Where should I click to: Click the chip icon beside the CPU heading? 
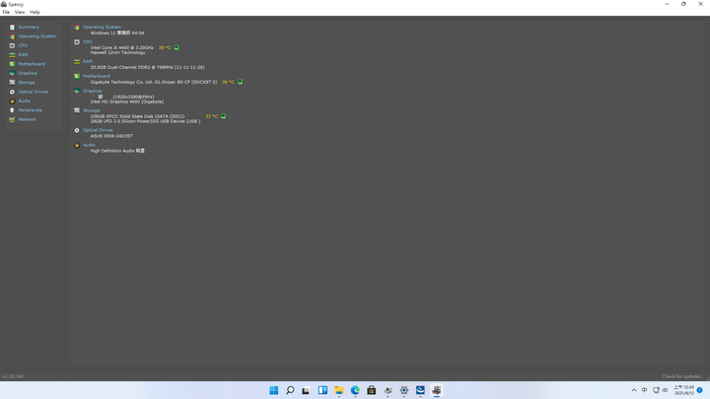point(77,41)
